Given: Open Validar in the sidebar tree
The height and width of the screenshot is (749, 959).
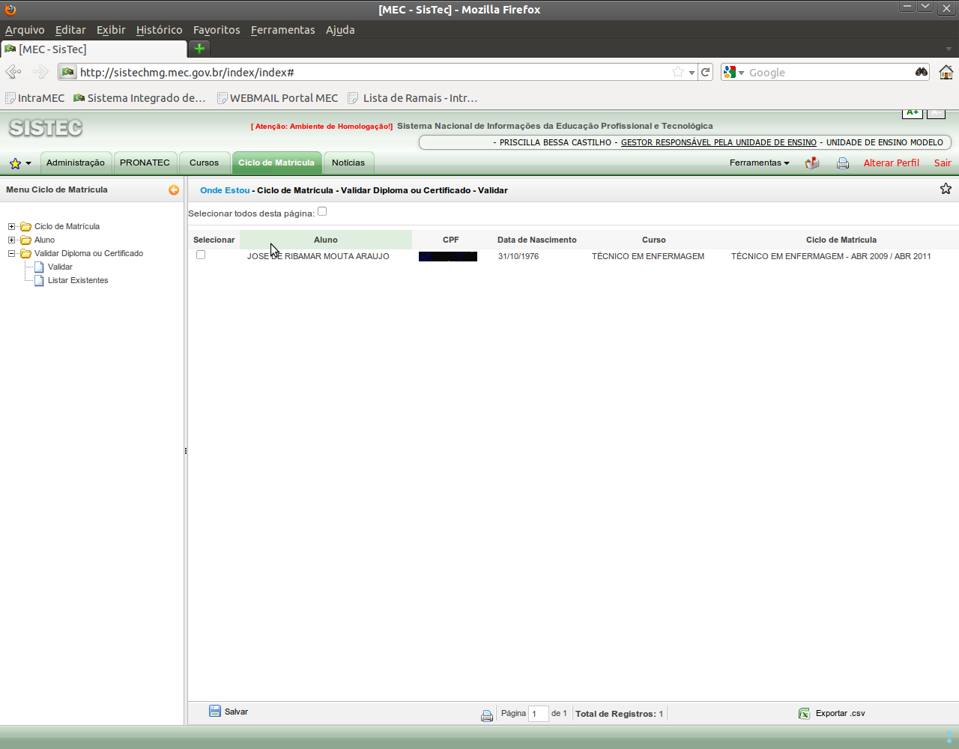Looking at the screenshot, I should pyautogui.click(x=60, y=267).
